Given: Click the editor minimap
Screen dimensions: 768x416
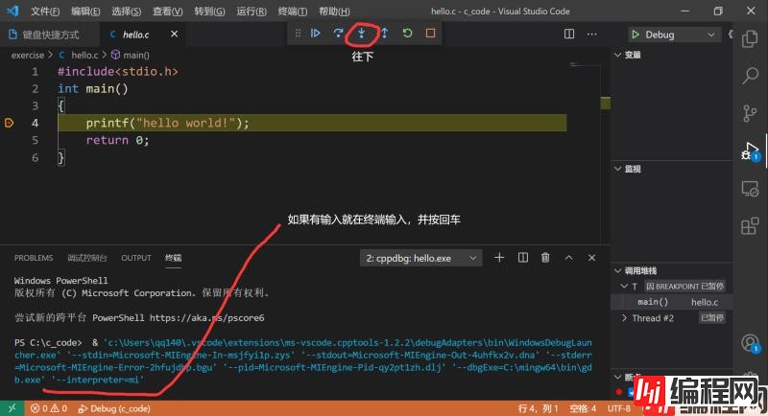Looking at the screenshot, I should click(x=583, y=65).
